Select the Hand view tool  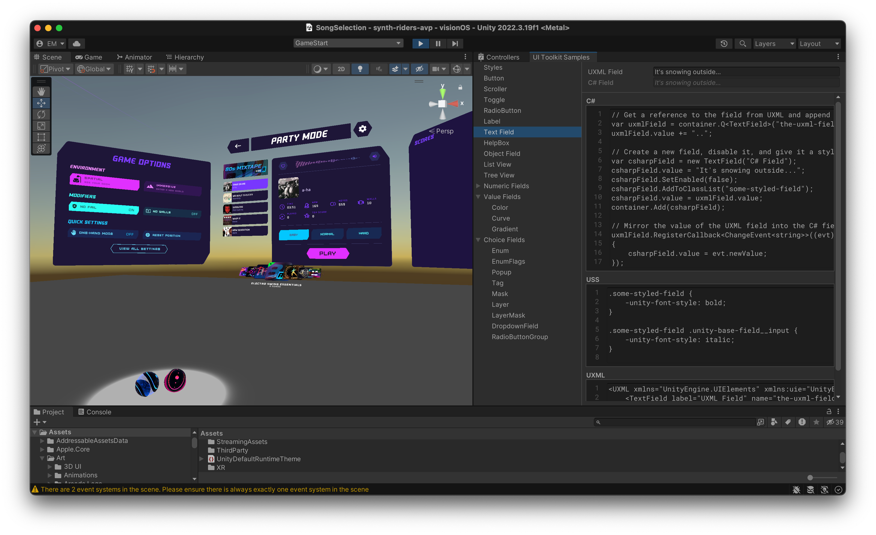(x=41, y=92)
